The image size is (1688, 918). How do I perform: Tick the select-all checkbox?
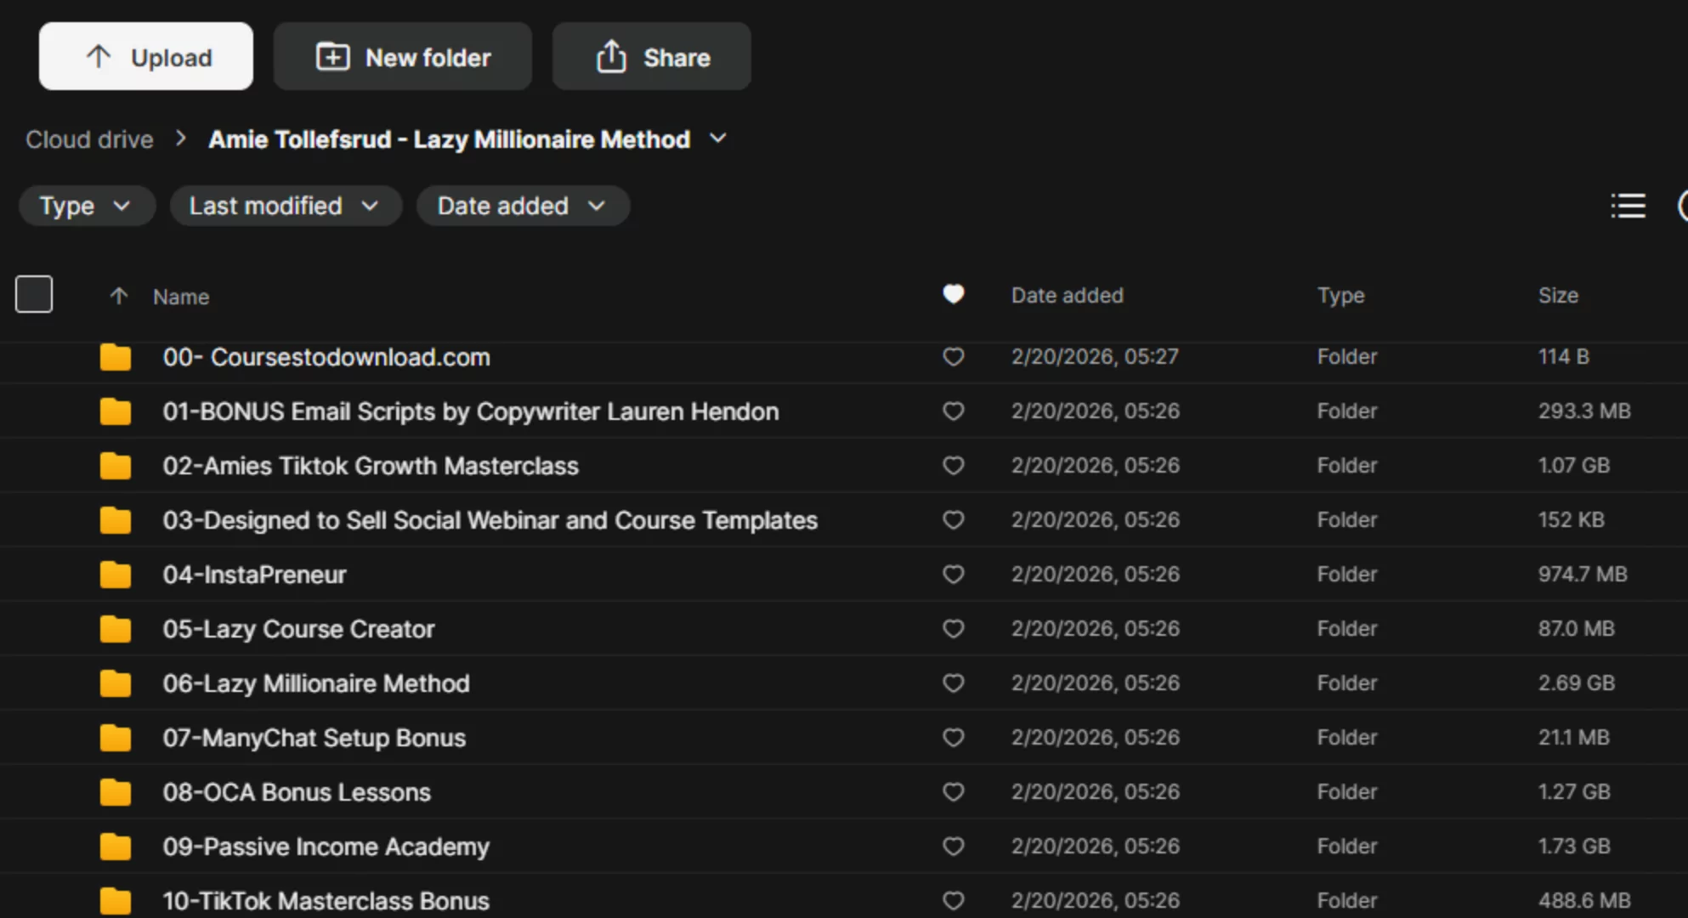34,294
